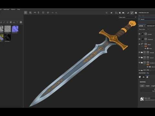This screenshot has width=155, height=116.
Task: Open the Python menu
Action: (13, 9)
